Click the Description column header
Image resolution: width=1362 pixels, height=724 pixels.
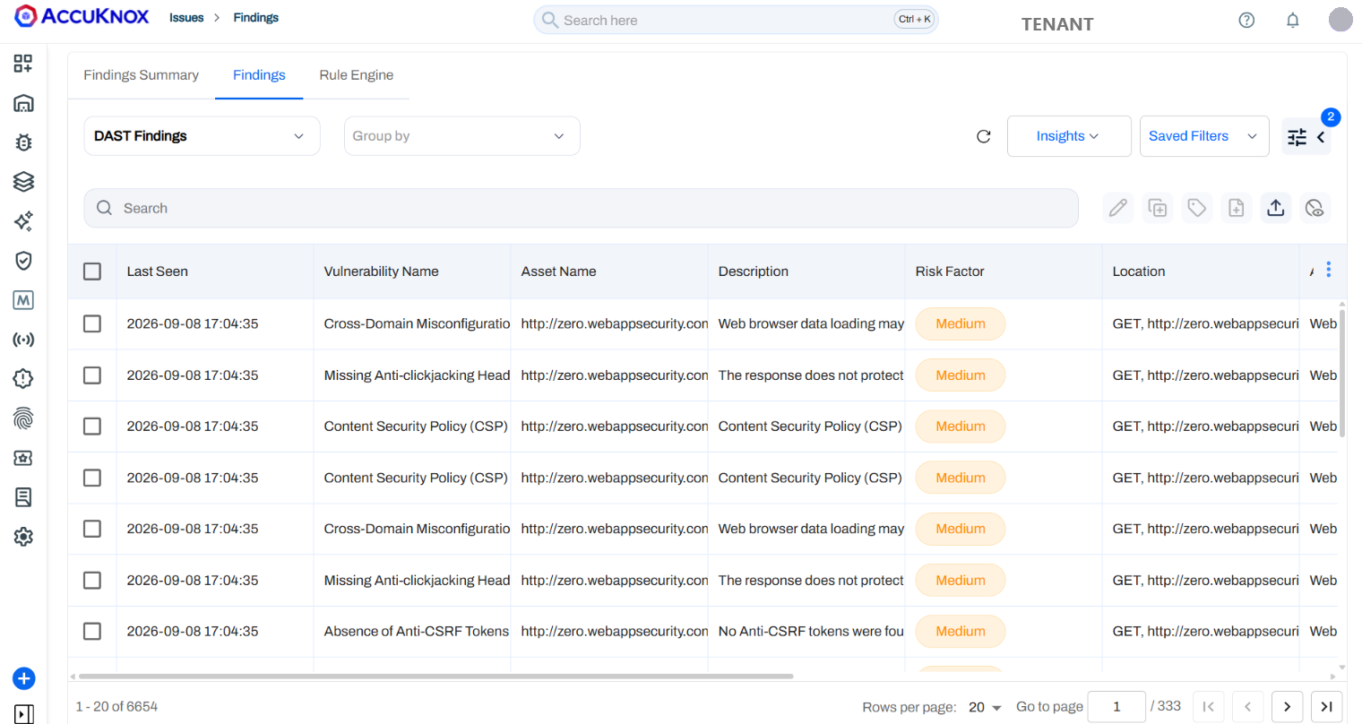tap(754, 271)
